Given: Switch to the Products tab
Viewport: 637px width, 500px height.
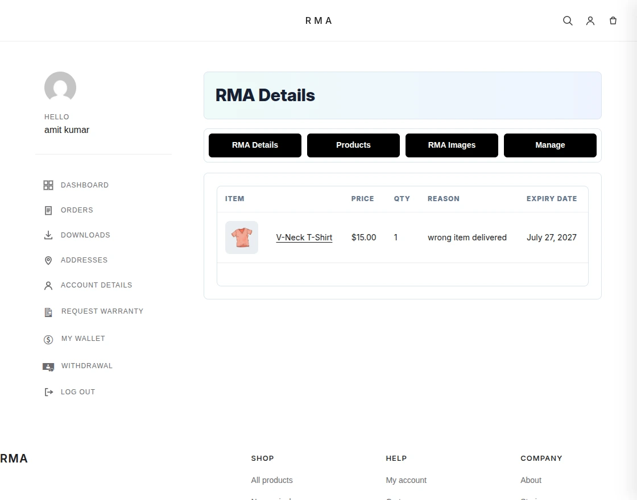Looking at the screenshot, I should [353, 145].
